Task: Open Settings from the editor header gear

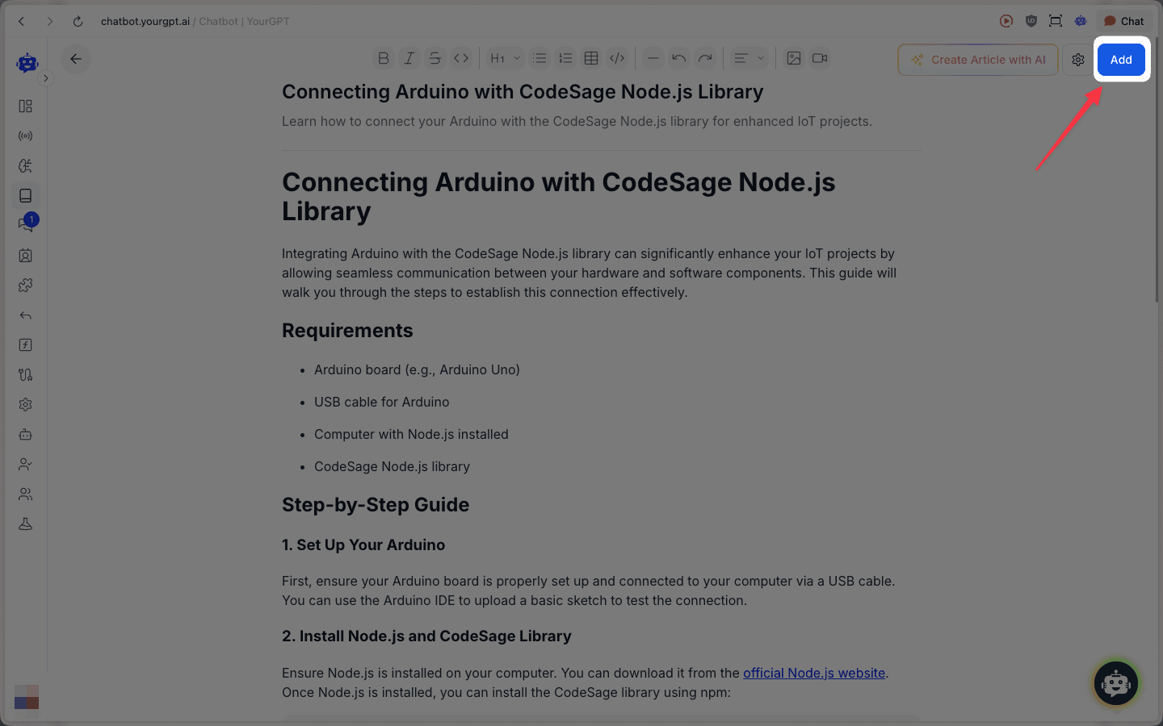Action: pyautogui.click(x=1077, y=59)
